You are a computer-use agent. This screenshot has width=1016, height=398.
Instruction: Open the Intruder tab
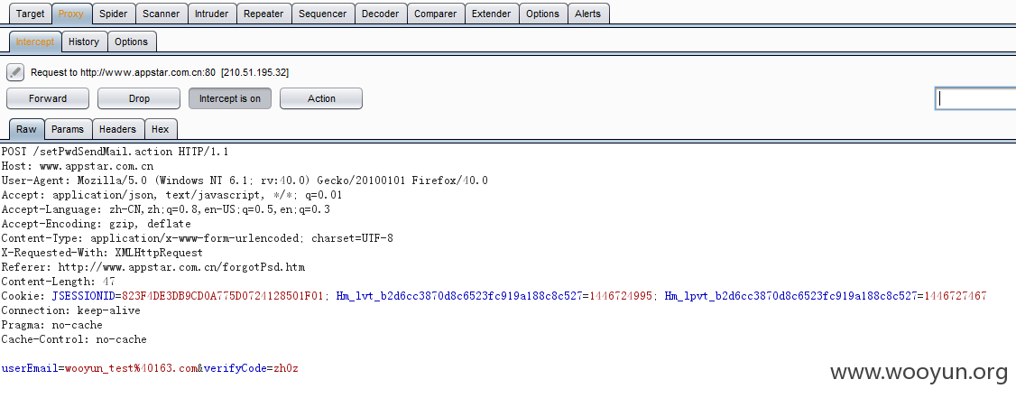click(x=212, y=14)
